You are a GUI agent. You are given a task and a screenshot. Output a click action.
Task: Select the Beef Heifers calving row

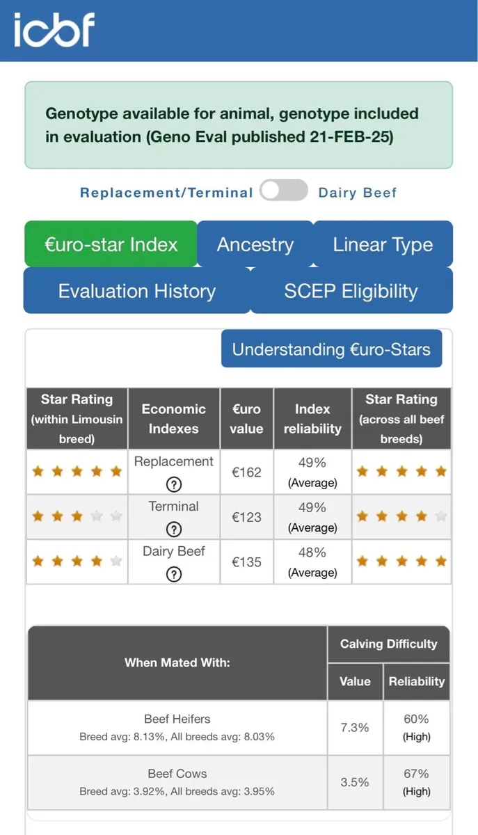pos(177,727)
